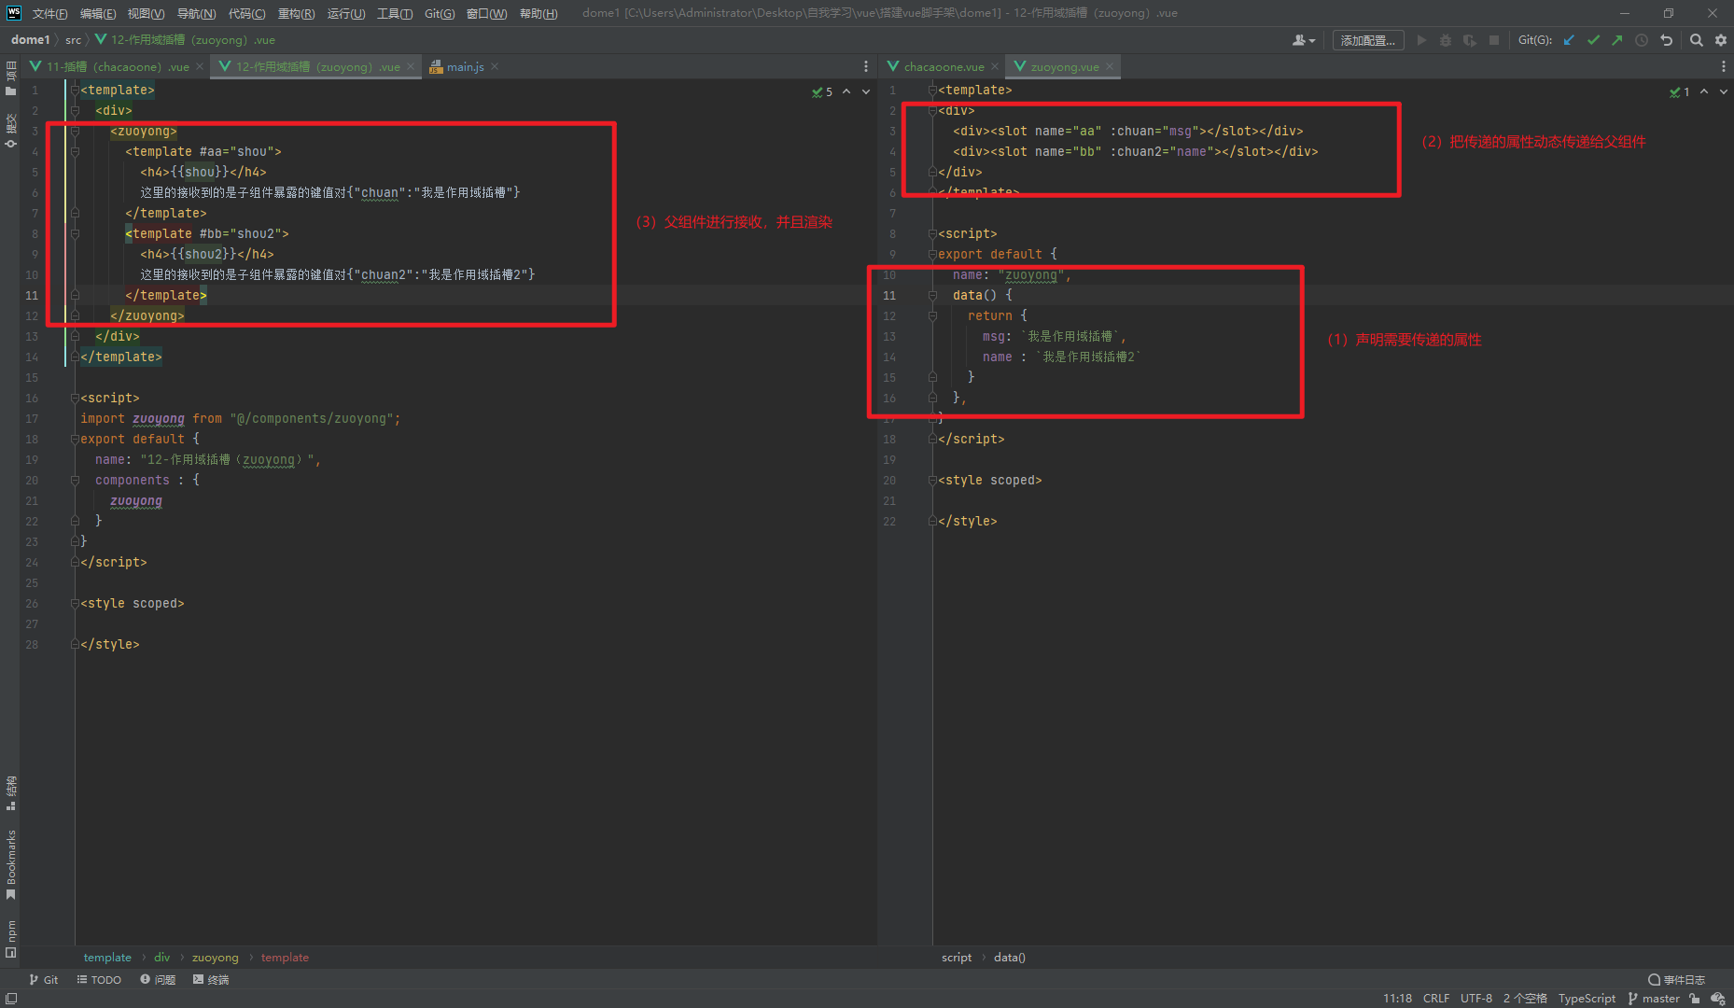The width and height of the screenshot is (1734, 1008).
Task: Click the 添加配置... button
Action: point(1367,40)
